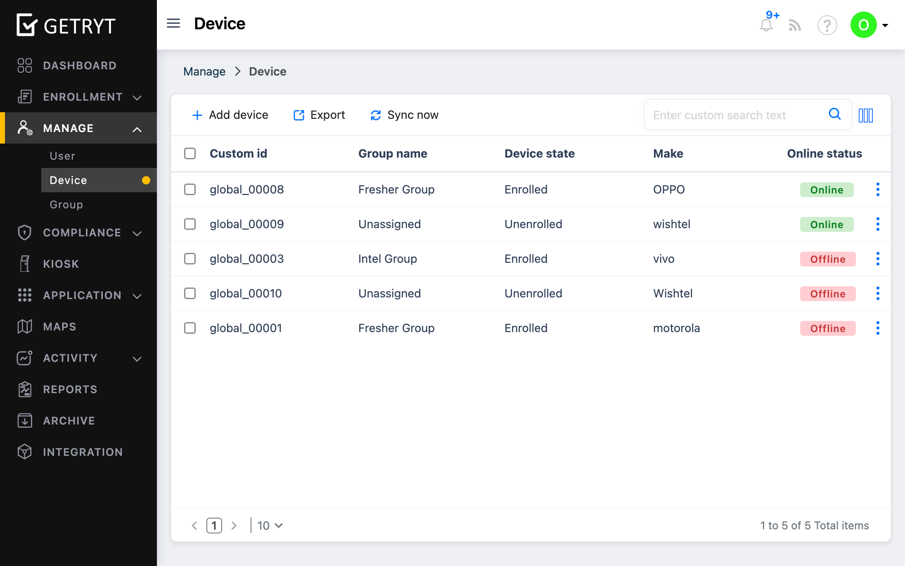Click the Intel Group cell
The height and width of the screenshot is (566, 905).
pos(387,259)
